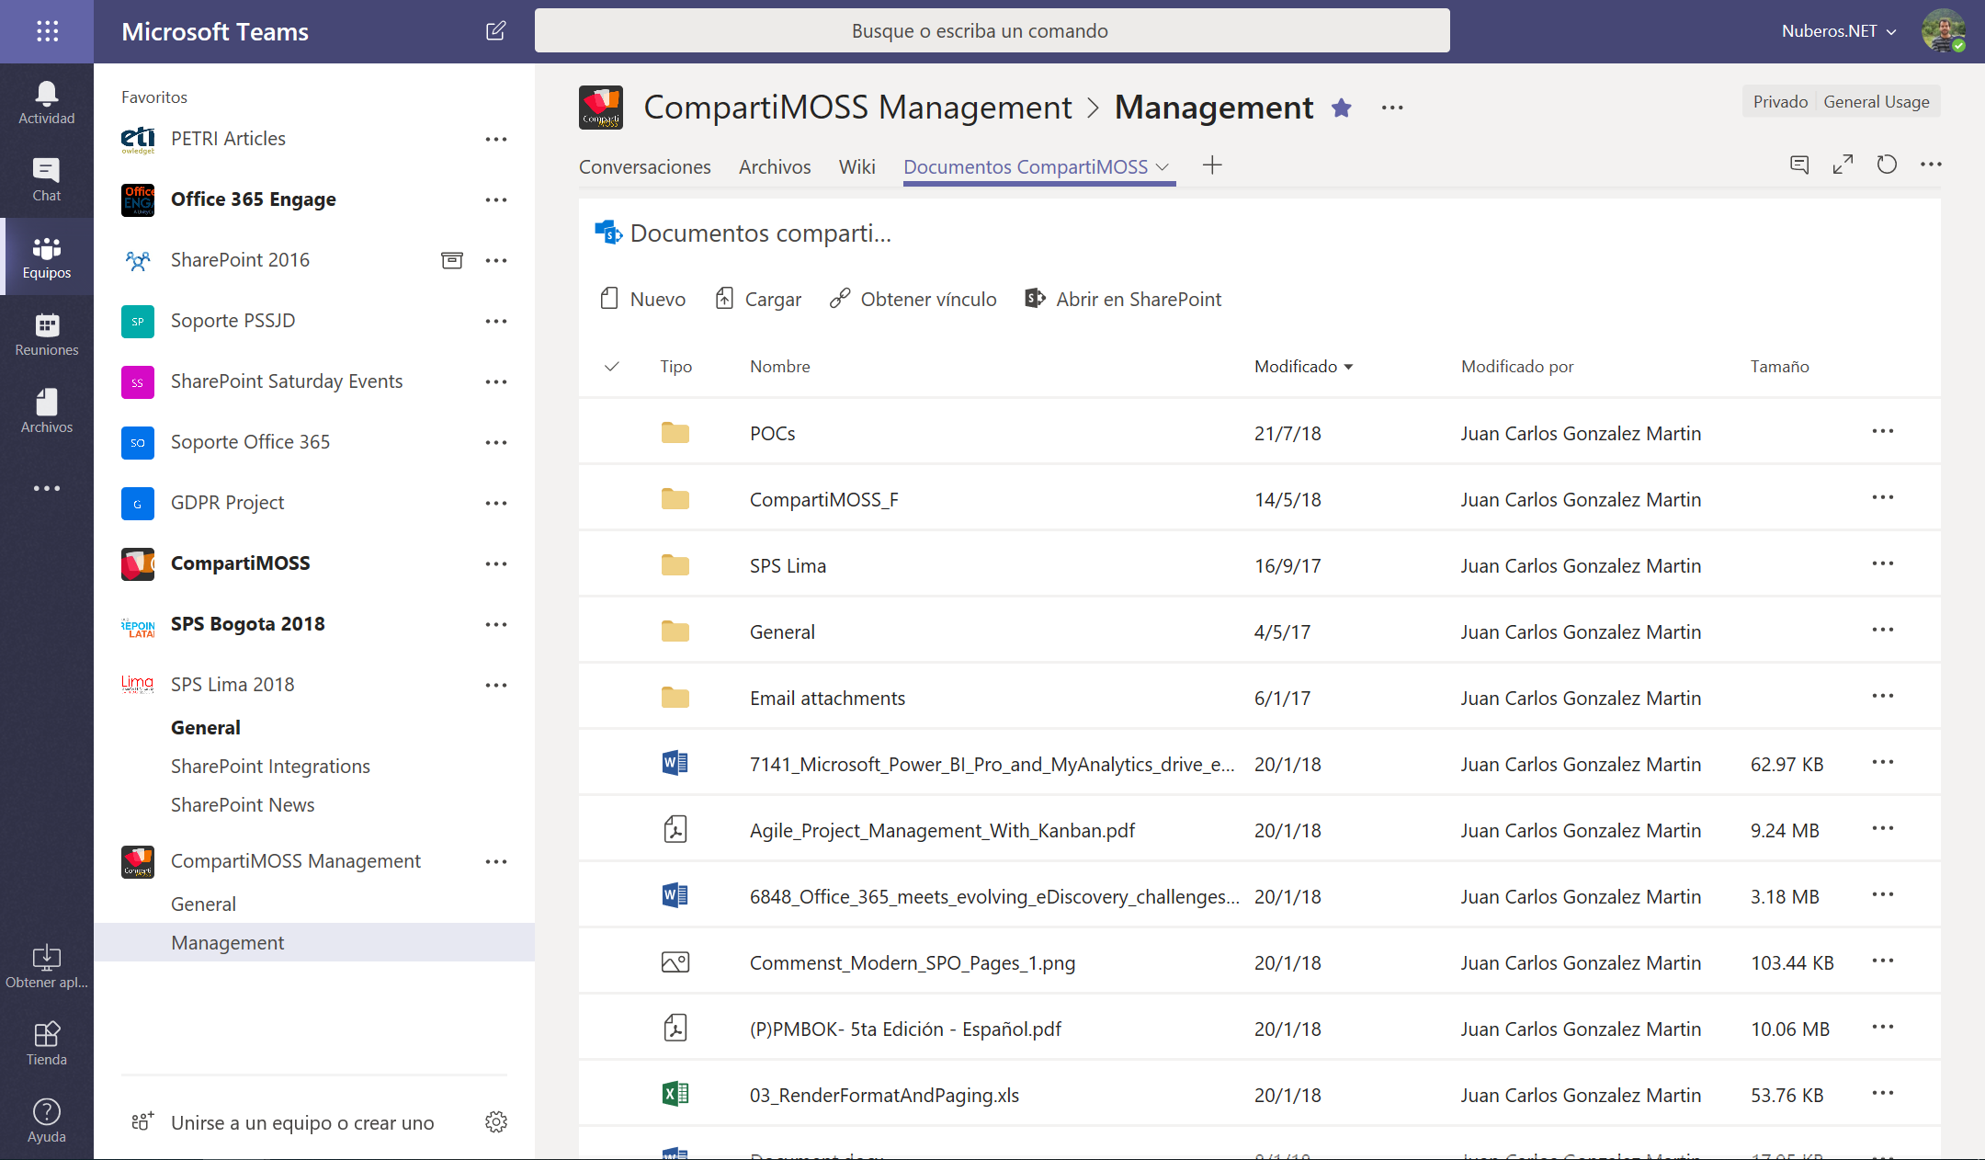Switch to the Conversaciones tab

(x=644, y=167)
